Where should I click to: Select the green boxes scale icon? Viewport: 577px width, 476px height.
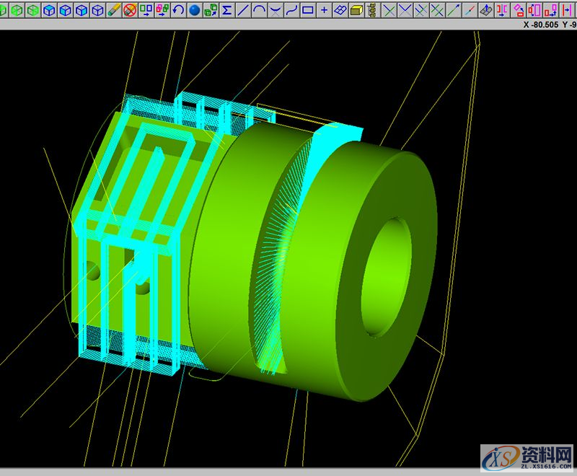coord(211,10)
